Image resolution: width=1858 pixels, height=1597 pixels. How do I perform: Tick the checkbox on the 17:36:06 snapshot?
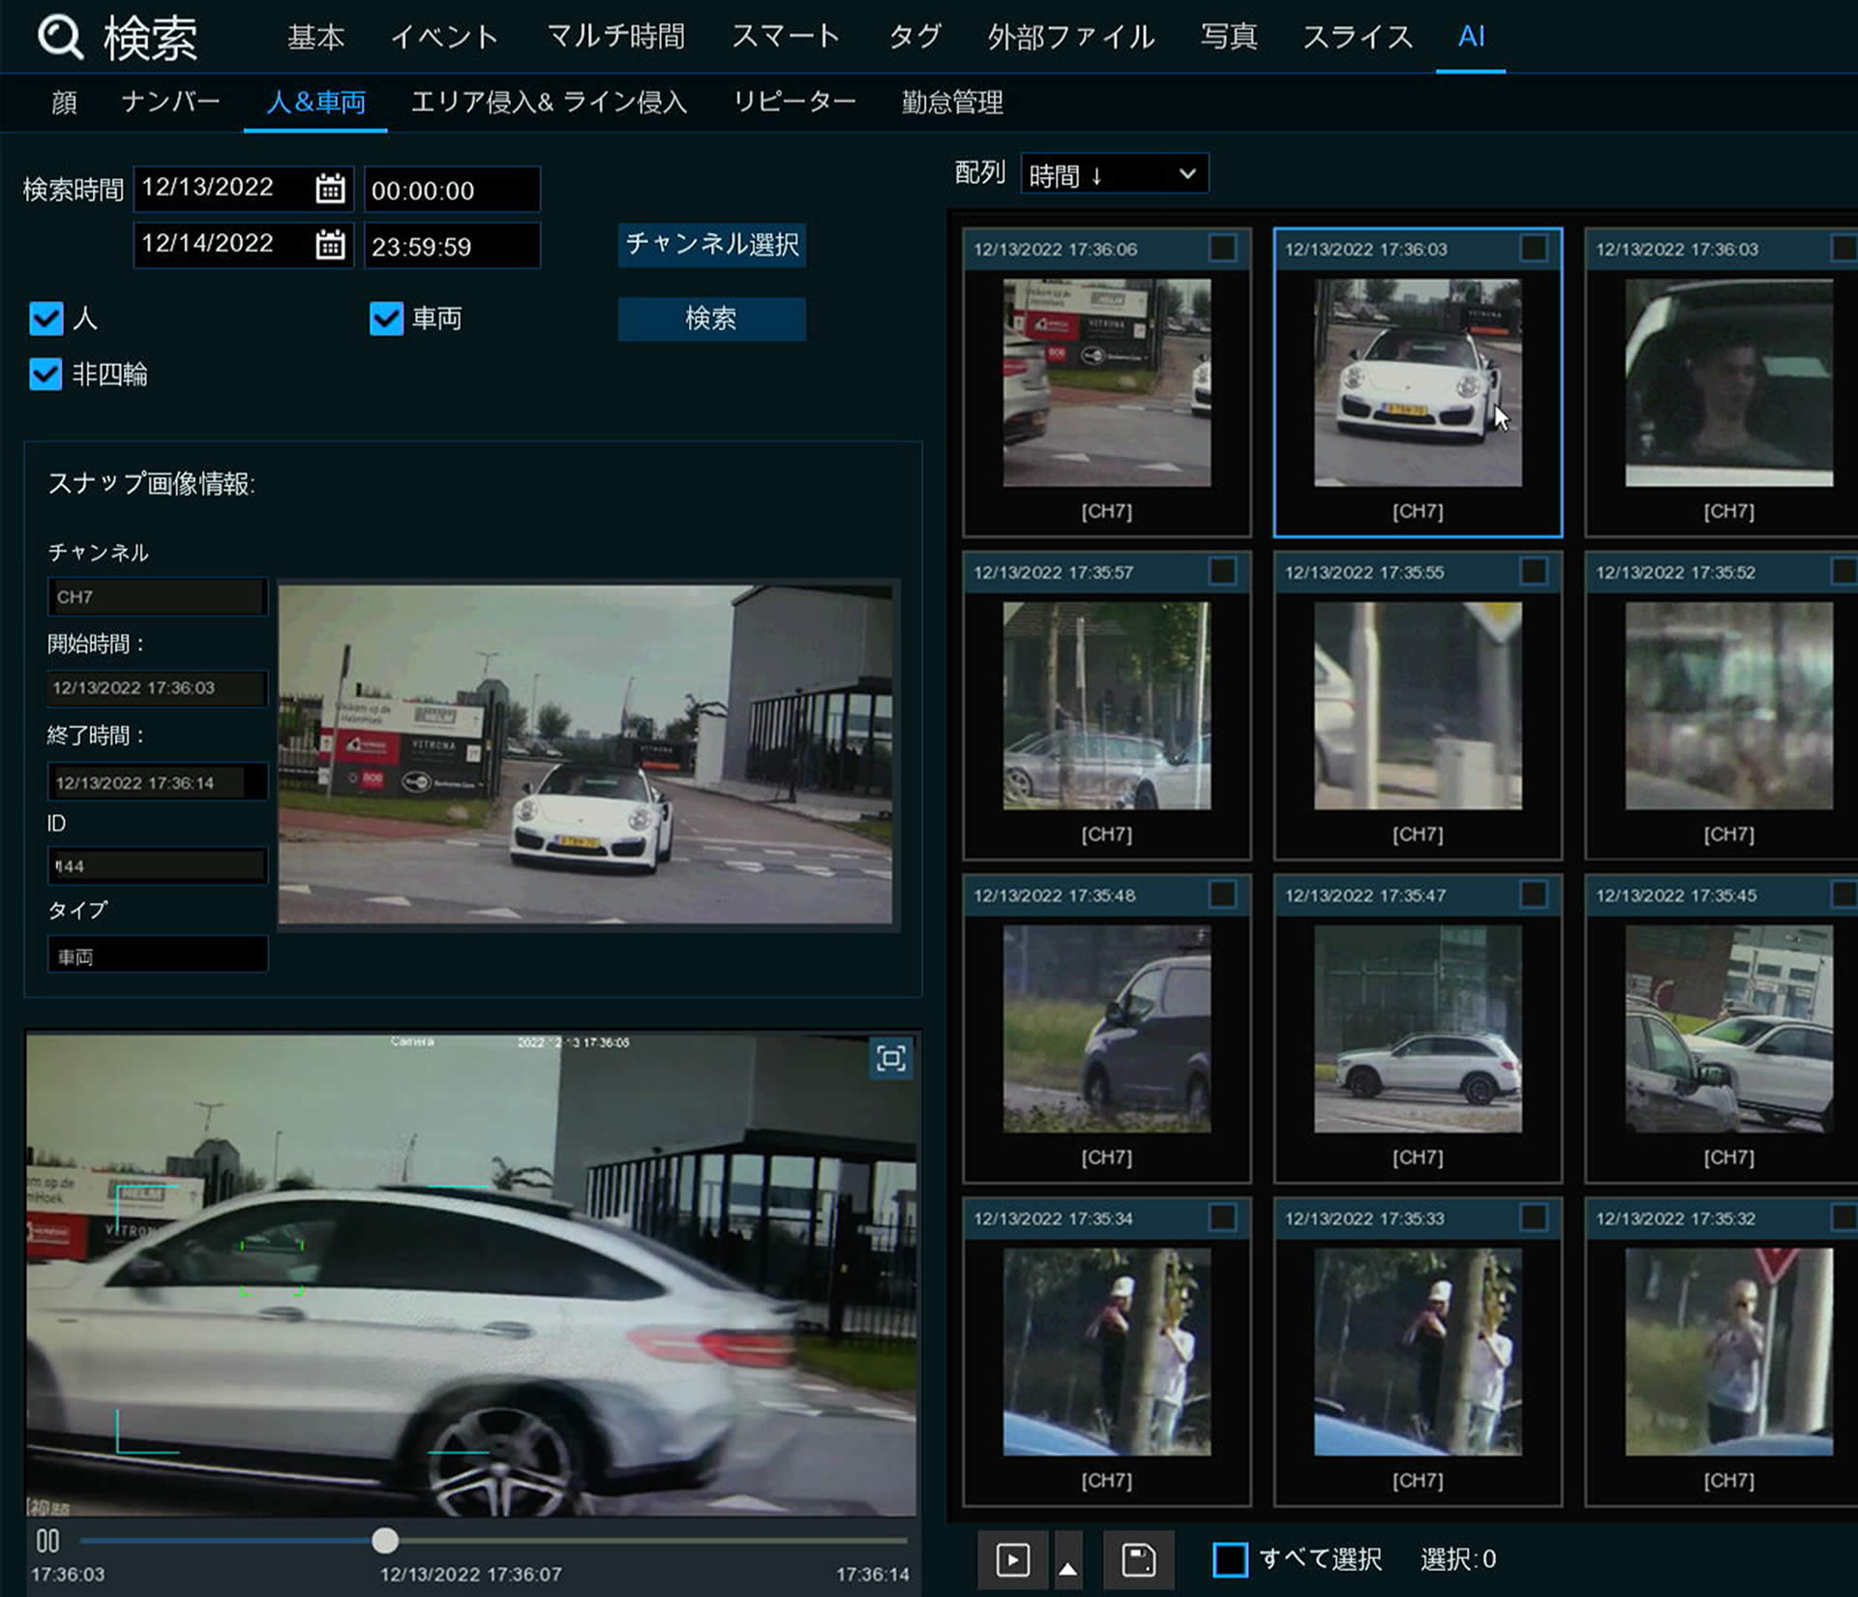tap(1222, 249)
